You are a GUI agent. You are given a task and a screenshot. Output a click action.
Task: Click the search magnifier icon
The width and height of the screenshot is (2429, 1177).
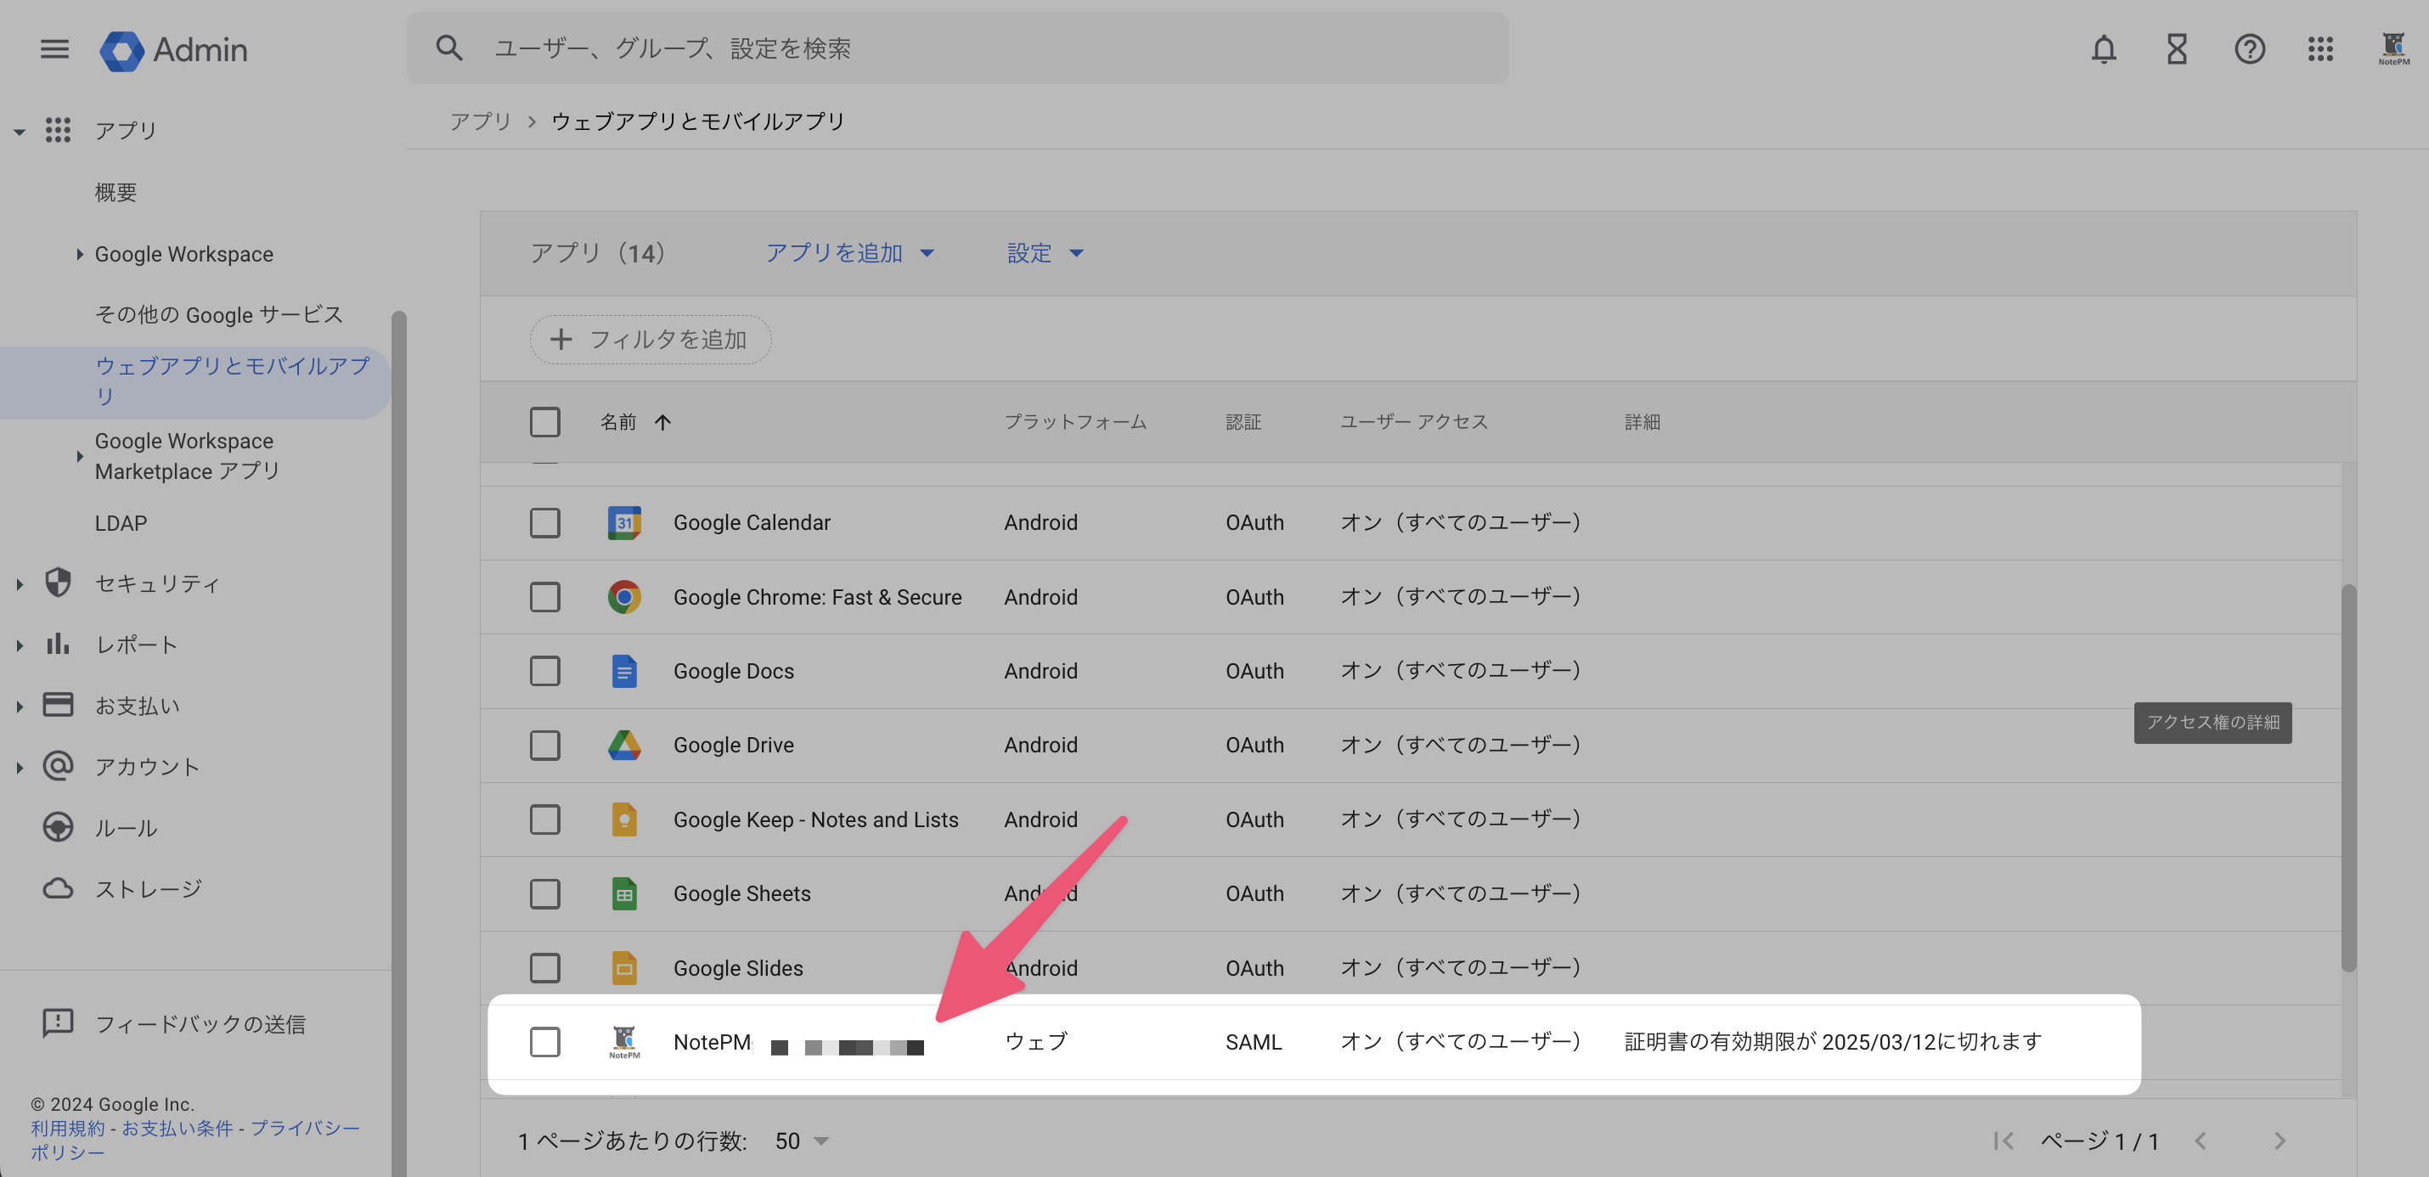coord(448,48)
